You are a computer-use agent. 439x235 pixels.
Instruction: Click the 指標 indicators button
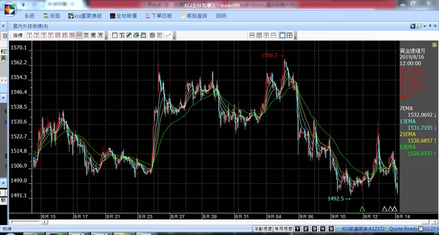coord(18,35)
